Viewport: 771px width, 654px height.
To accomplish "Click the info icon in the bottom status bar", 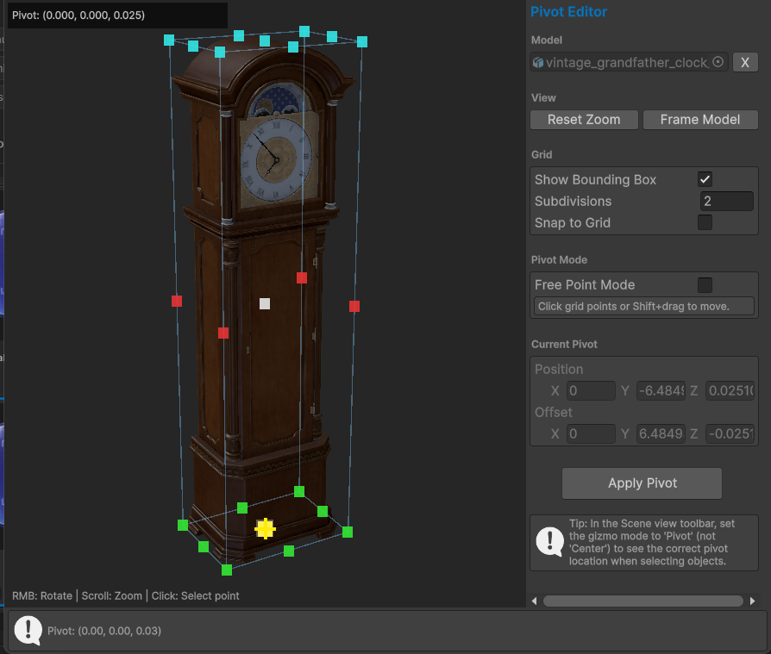I will pos(28,631).
